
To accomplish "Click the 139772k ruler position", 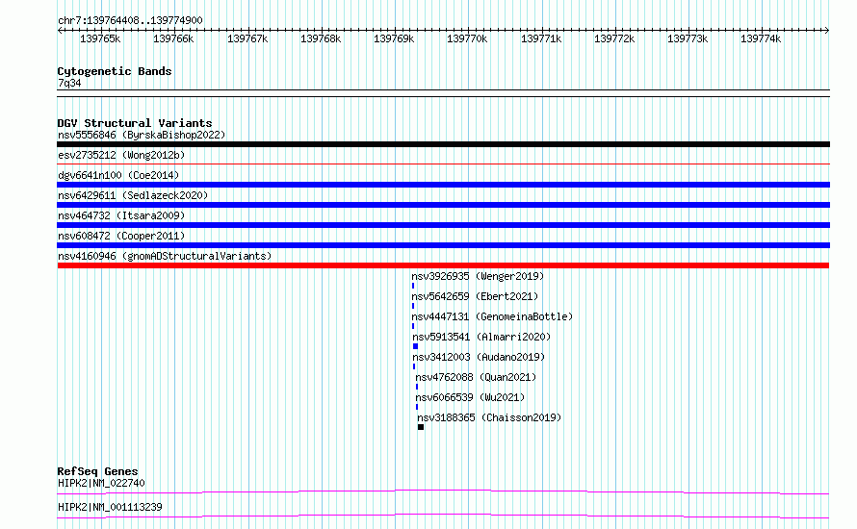I will click(x=614, y=38).
